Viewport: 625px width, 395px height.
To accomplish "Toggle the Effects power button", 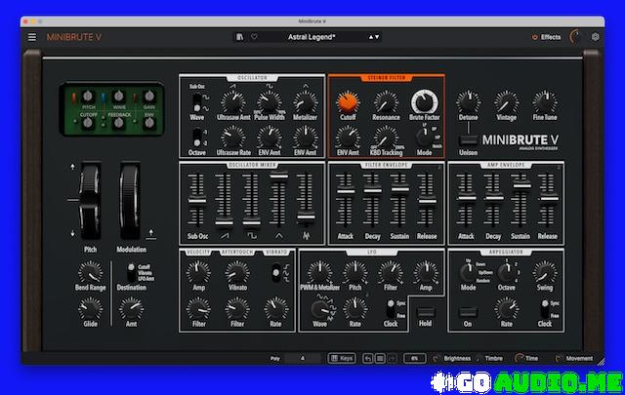I will click(535, 37).
